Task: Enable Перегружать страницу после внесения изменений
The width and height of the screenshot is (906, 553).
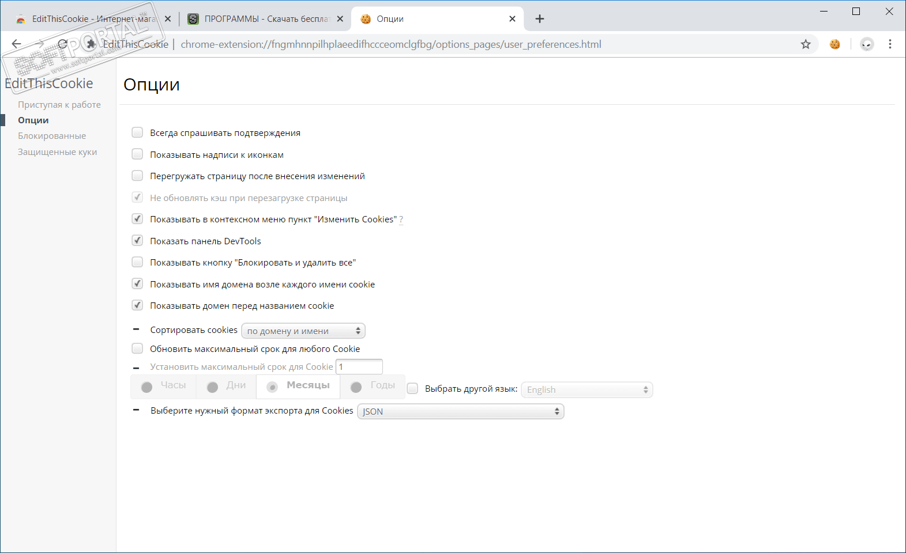Action: coord(137,176)
